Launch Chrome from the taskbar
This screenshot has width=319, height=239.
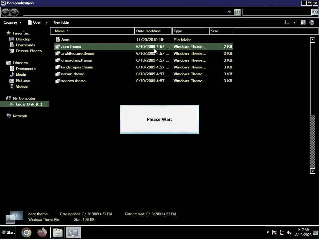[x=26, y=232]
